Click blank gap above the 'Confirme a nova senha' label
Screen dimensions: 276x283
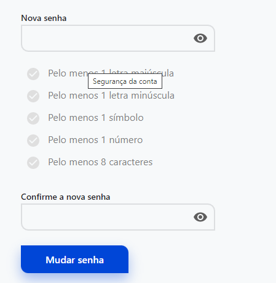pos(118,181)
